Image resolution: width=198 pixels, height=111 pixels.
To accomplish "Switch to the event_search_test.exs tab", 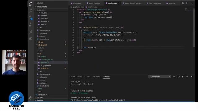I will 133,3.
